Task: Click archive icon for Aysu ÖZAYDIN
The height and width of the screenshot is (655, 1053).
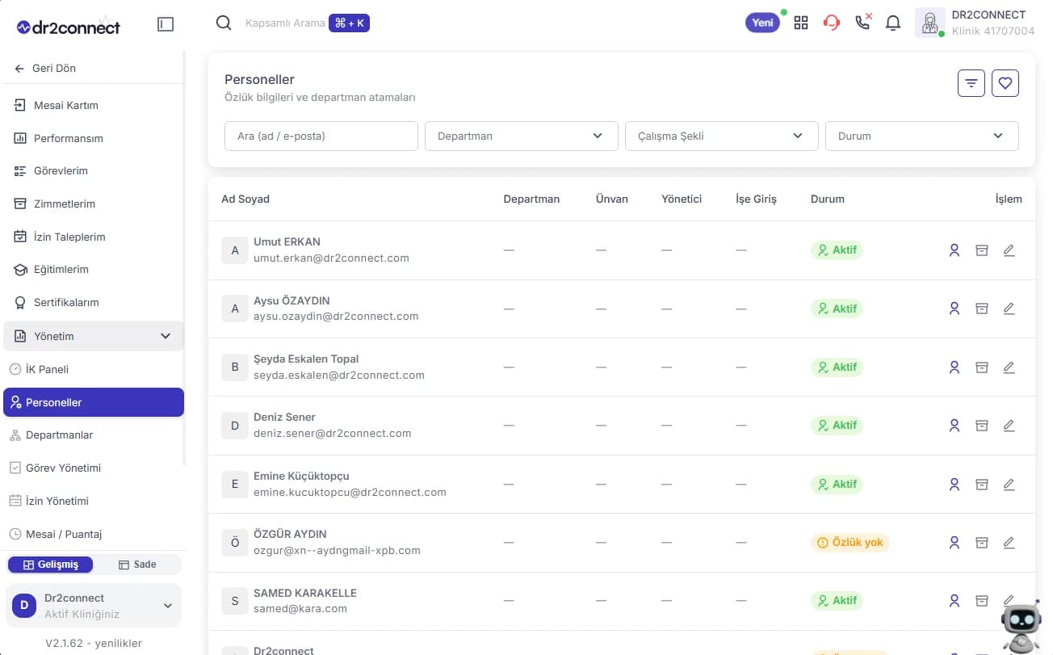Action: (x=982, y=309)
